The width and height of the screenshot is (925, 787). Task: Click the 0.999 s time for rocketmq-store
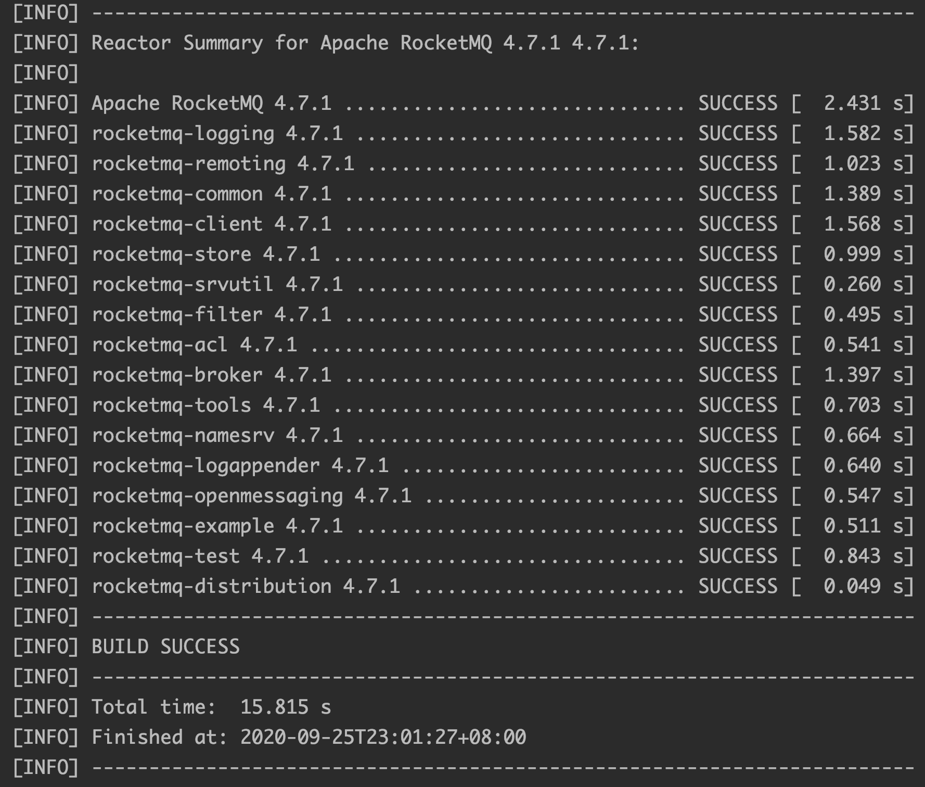pos(864,254)
